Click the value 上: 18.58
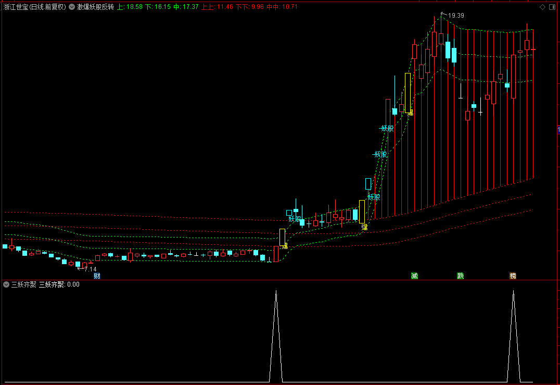 coord(130,7)
